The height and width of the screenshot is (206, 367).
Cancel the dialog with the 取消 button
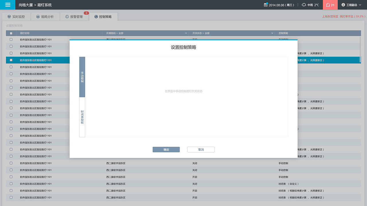coord(201,150)
